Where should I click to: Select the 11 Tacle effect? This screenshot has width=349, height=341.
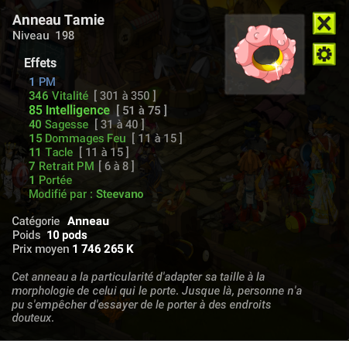click(51, 152)
